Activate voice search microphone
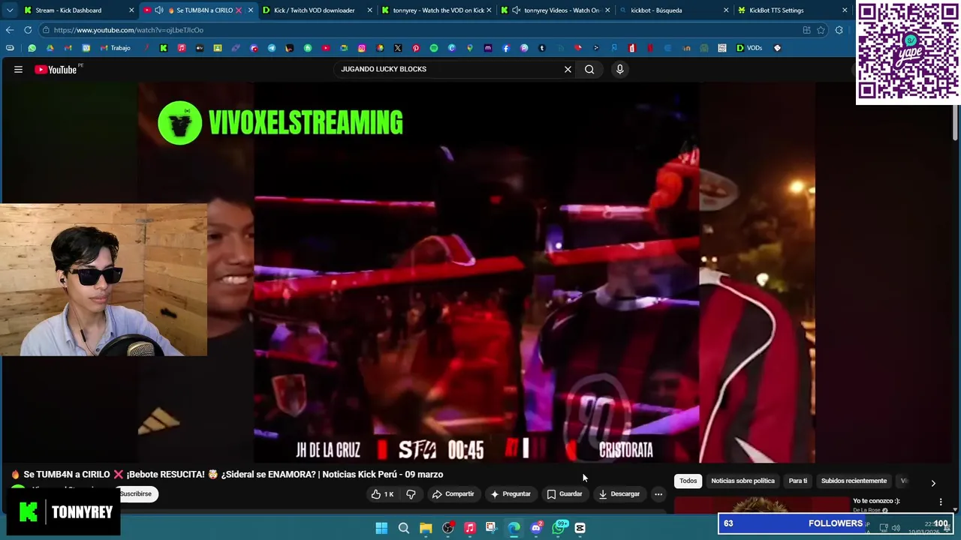Viewport: 961px width, 540px height. click(x=619, y=69)
